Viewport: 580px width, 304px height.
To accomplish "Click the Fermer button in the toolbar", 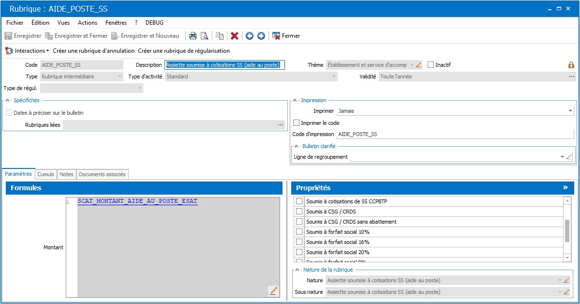I will point(286,36).
